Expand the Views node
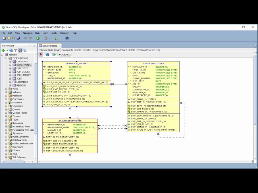258x193 pixels. coord(6,89)
